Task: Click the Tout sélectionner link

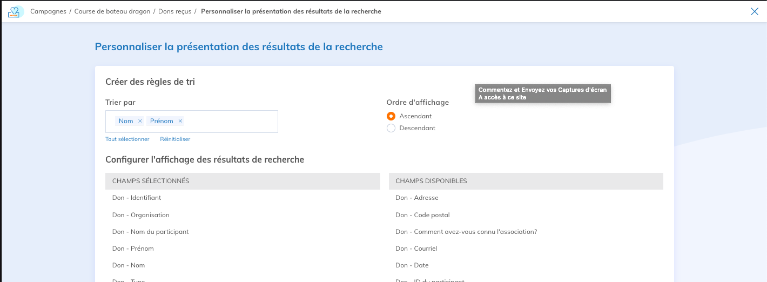Action: coord(127,139)
